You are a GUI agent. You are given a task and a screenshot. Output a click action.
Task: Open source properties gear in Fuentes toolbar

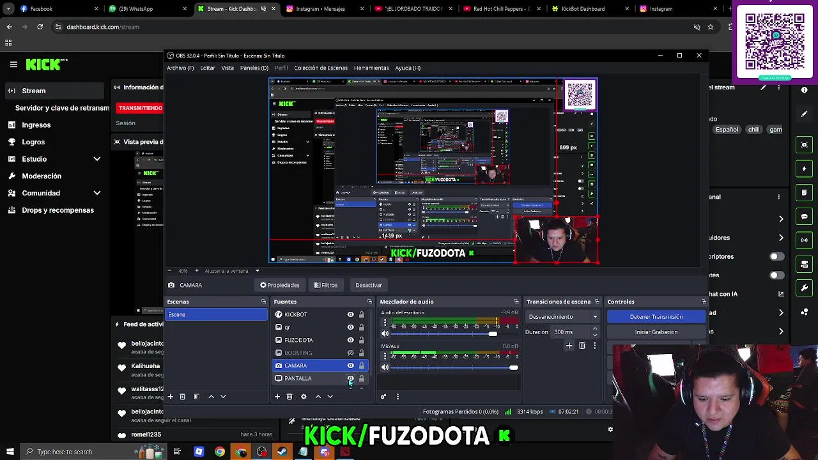(x=304, y=397)
